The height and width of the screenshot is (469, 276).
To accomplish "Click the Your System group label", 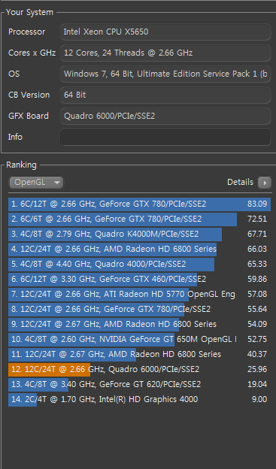I will [29, 12].
